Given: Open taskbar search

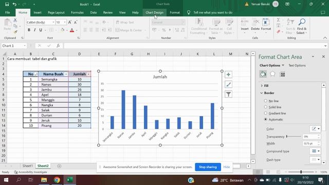Looking at the screenshot, I should click(x=19, y=180).
